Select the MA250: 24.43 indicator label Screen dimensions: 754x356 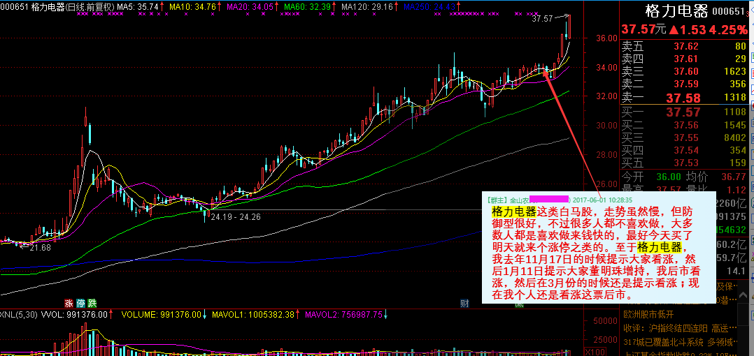click(x=429, y=7)
